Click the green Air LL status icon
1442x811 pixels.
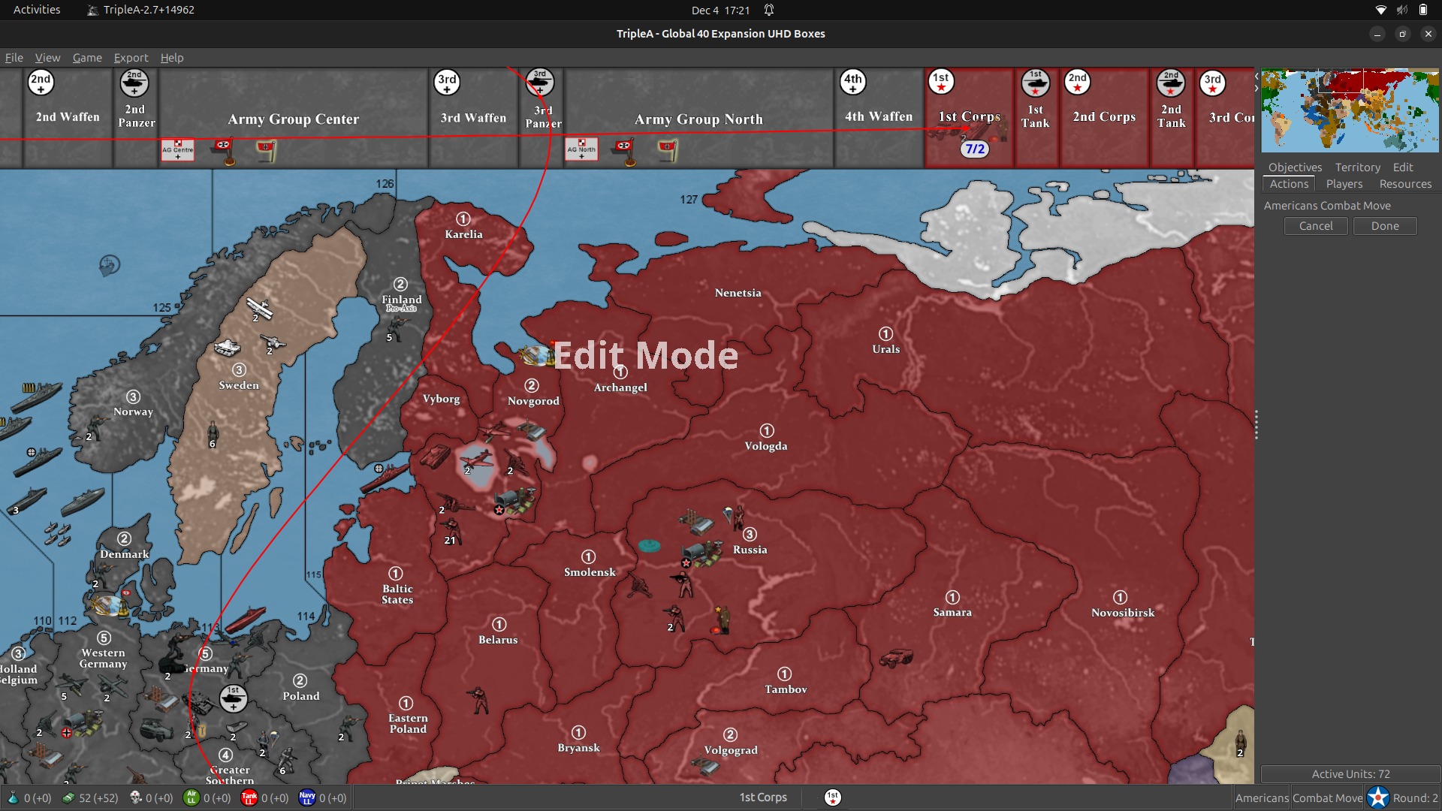point(192,797)
